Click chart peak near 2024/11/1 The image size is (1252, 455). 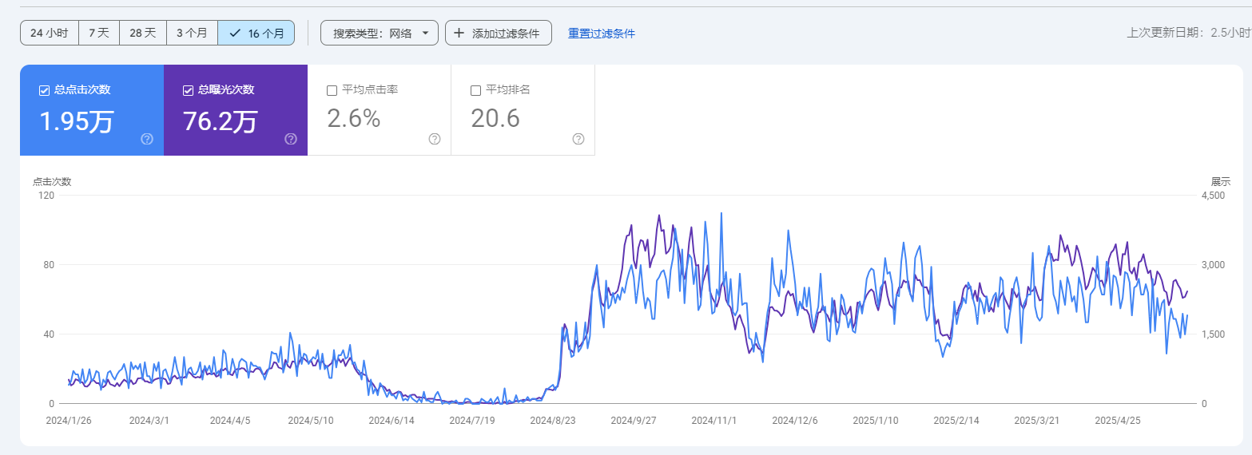[721, 213]
